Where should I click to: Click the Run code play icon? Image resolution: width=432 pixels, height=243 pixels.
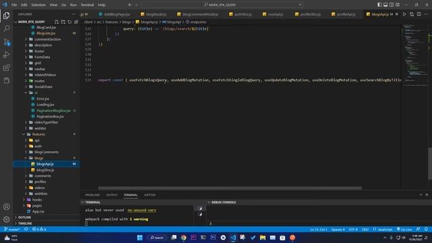point(404,14)
